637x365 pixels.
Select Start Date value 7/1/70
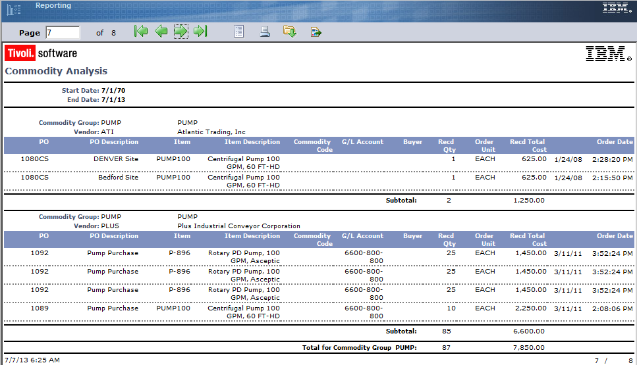(113, 91)
